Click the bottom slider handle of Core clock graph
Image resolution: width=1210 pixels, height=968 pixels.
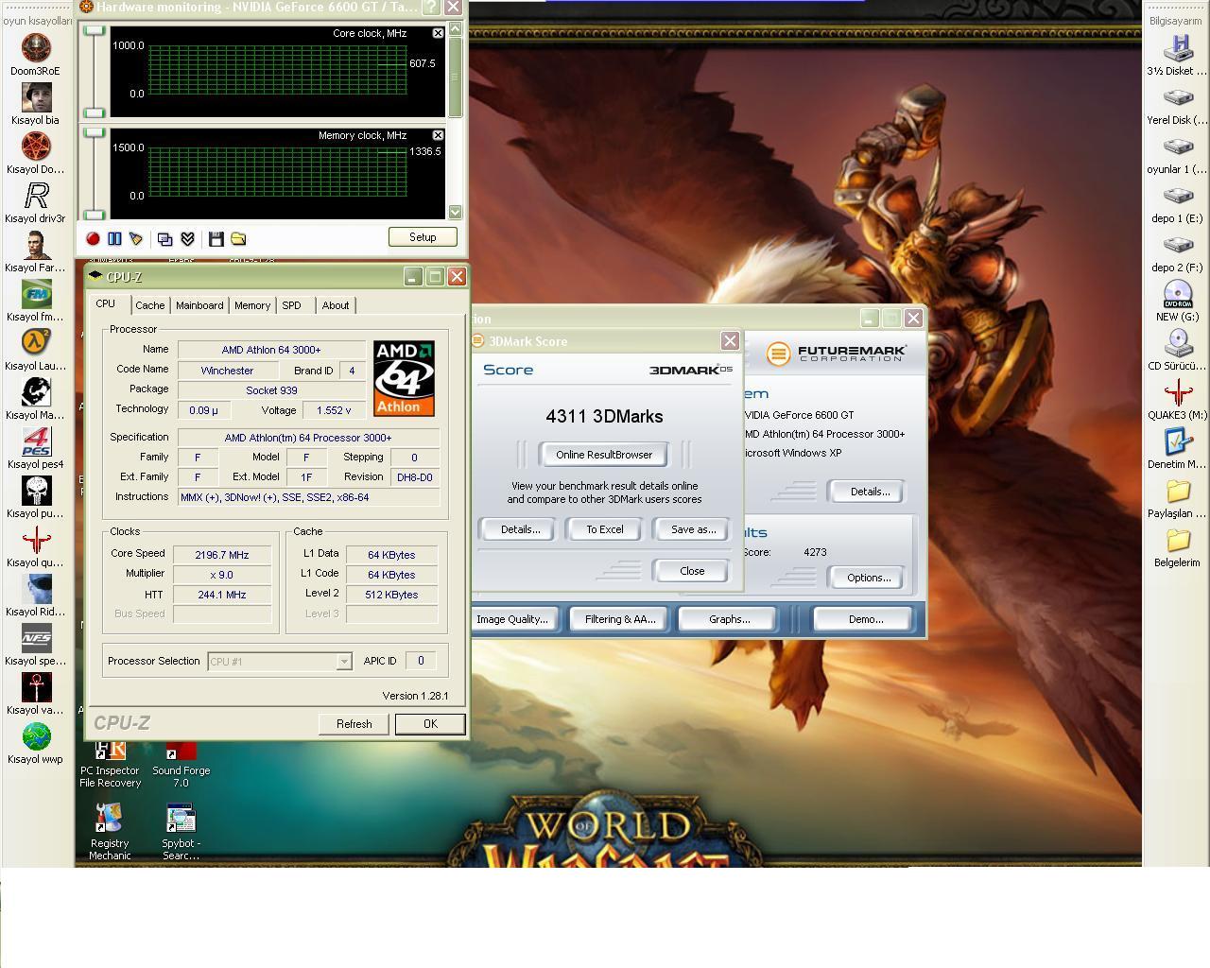(x=94, y=112)
